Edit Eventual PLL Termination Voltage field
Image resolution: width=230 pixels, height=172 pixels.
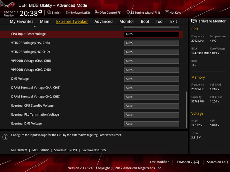coord(151,115)
